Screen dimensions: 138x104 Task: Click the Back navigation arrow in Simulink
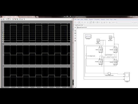point(82,22)
